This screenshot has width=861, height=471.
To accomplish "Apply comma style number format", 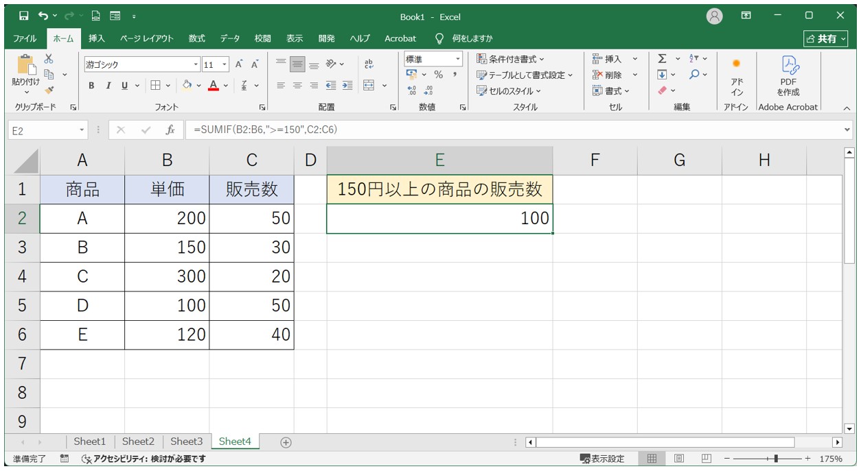I will pos(455,75).
